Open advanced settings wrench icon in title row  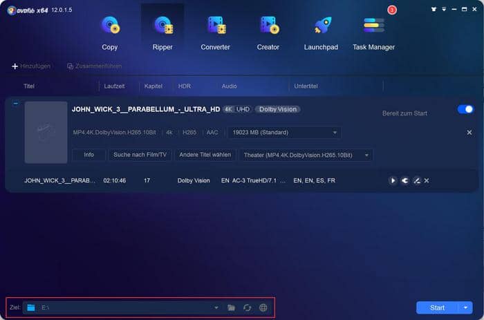404,180
